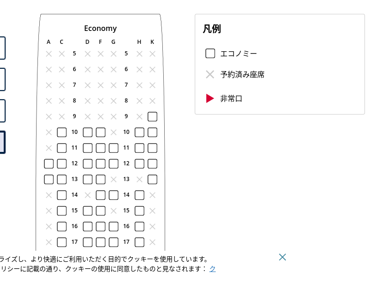This screenshot has height=284, width=377.
Task: Select available seat 17F
Action: (100, 242)
